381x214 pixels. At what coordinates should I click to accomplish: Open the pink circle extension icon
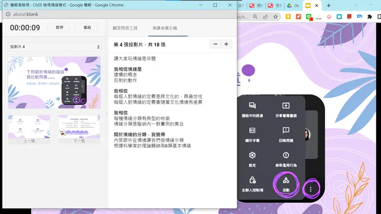(329, 16)
